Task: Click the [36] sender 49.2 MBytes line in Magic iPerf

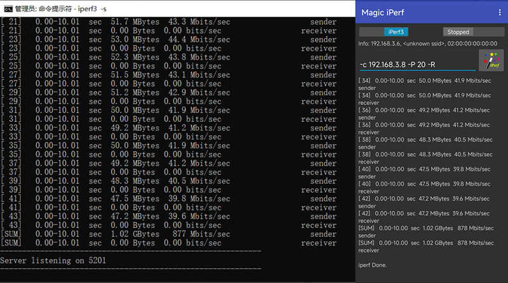Action: point(424,114)
